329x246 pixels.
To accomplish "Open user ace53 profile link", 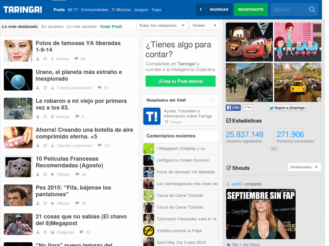I will tap(237, 184).
